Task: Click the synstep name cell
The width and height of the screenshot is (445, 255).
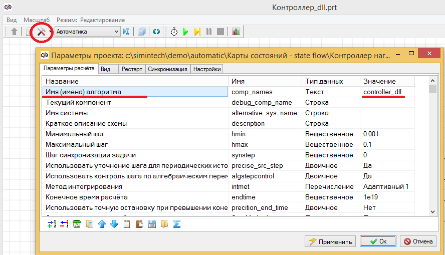Action: (265, 155)
